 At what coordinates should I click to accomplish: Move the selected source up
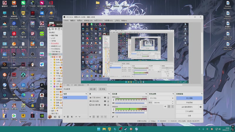[x=102, y=117]
